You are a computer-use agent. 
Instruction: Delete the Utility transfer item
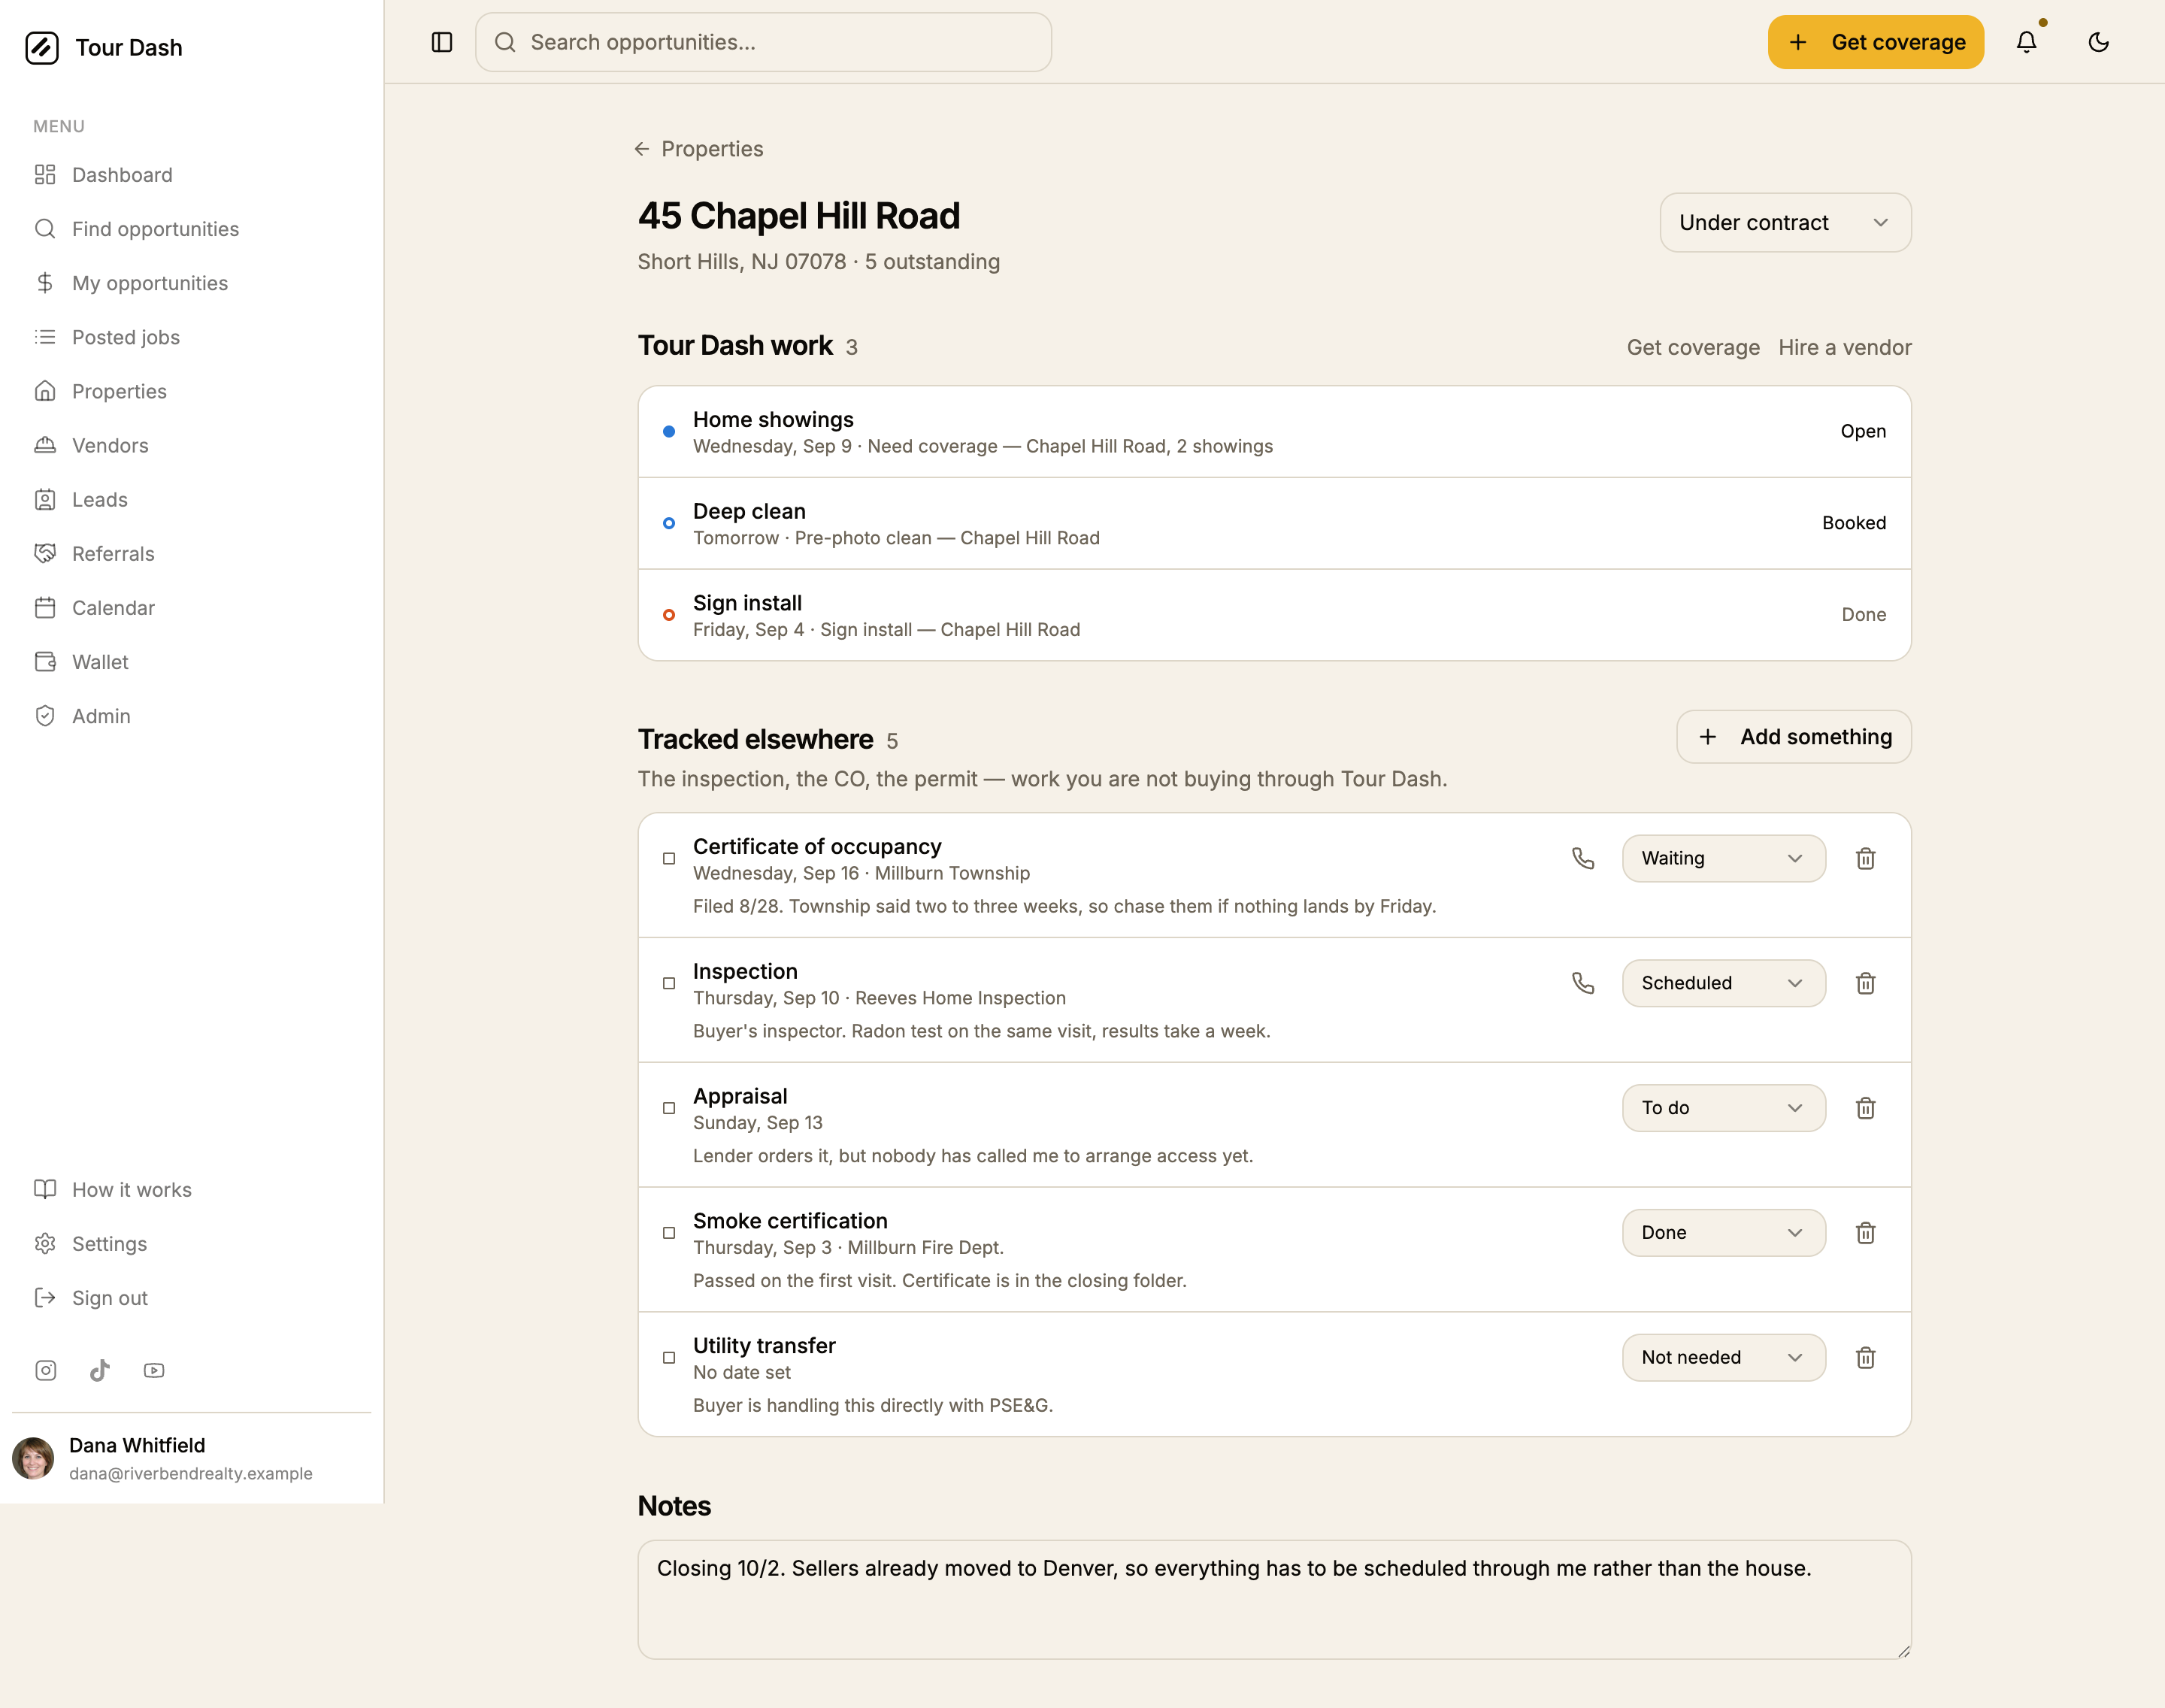point(1865,1357)
